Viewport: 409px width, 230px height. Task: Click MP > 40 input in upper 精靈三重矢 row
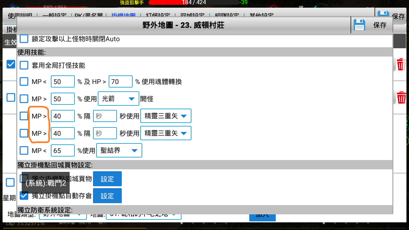pyautogui.click(x=63, y=116)
